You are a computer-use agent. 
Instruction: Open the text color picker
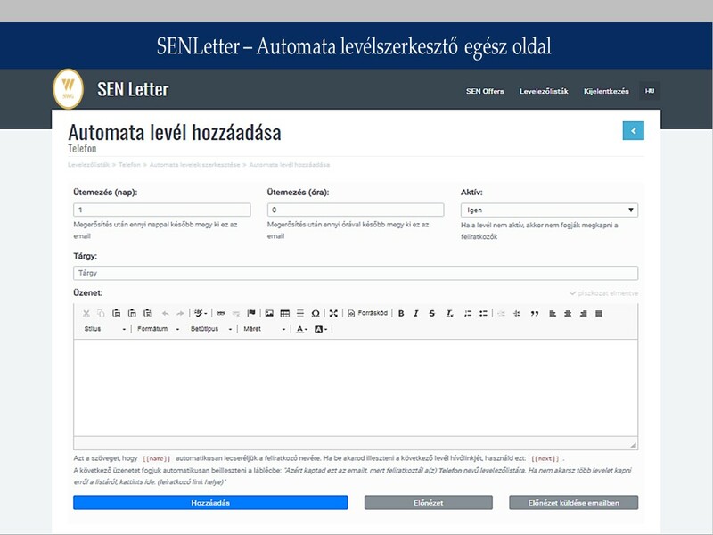301,329
